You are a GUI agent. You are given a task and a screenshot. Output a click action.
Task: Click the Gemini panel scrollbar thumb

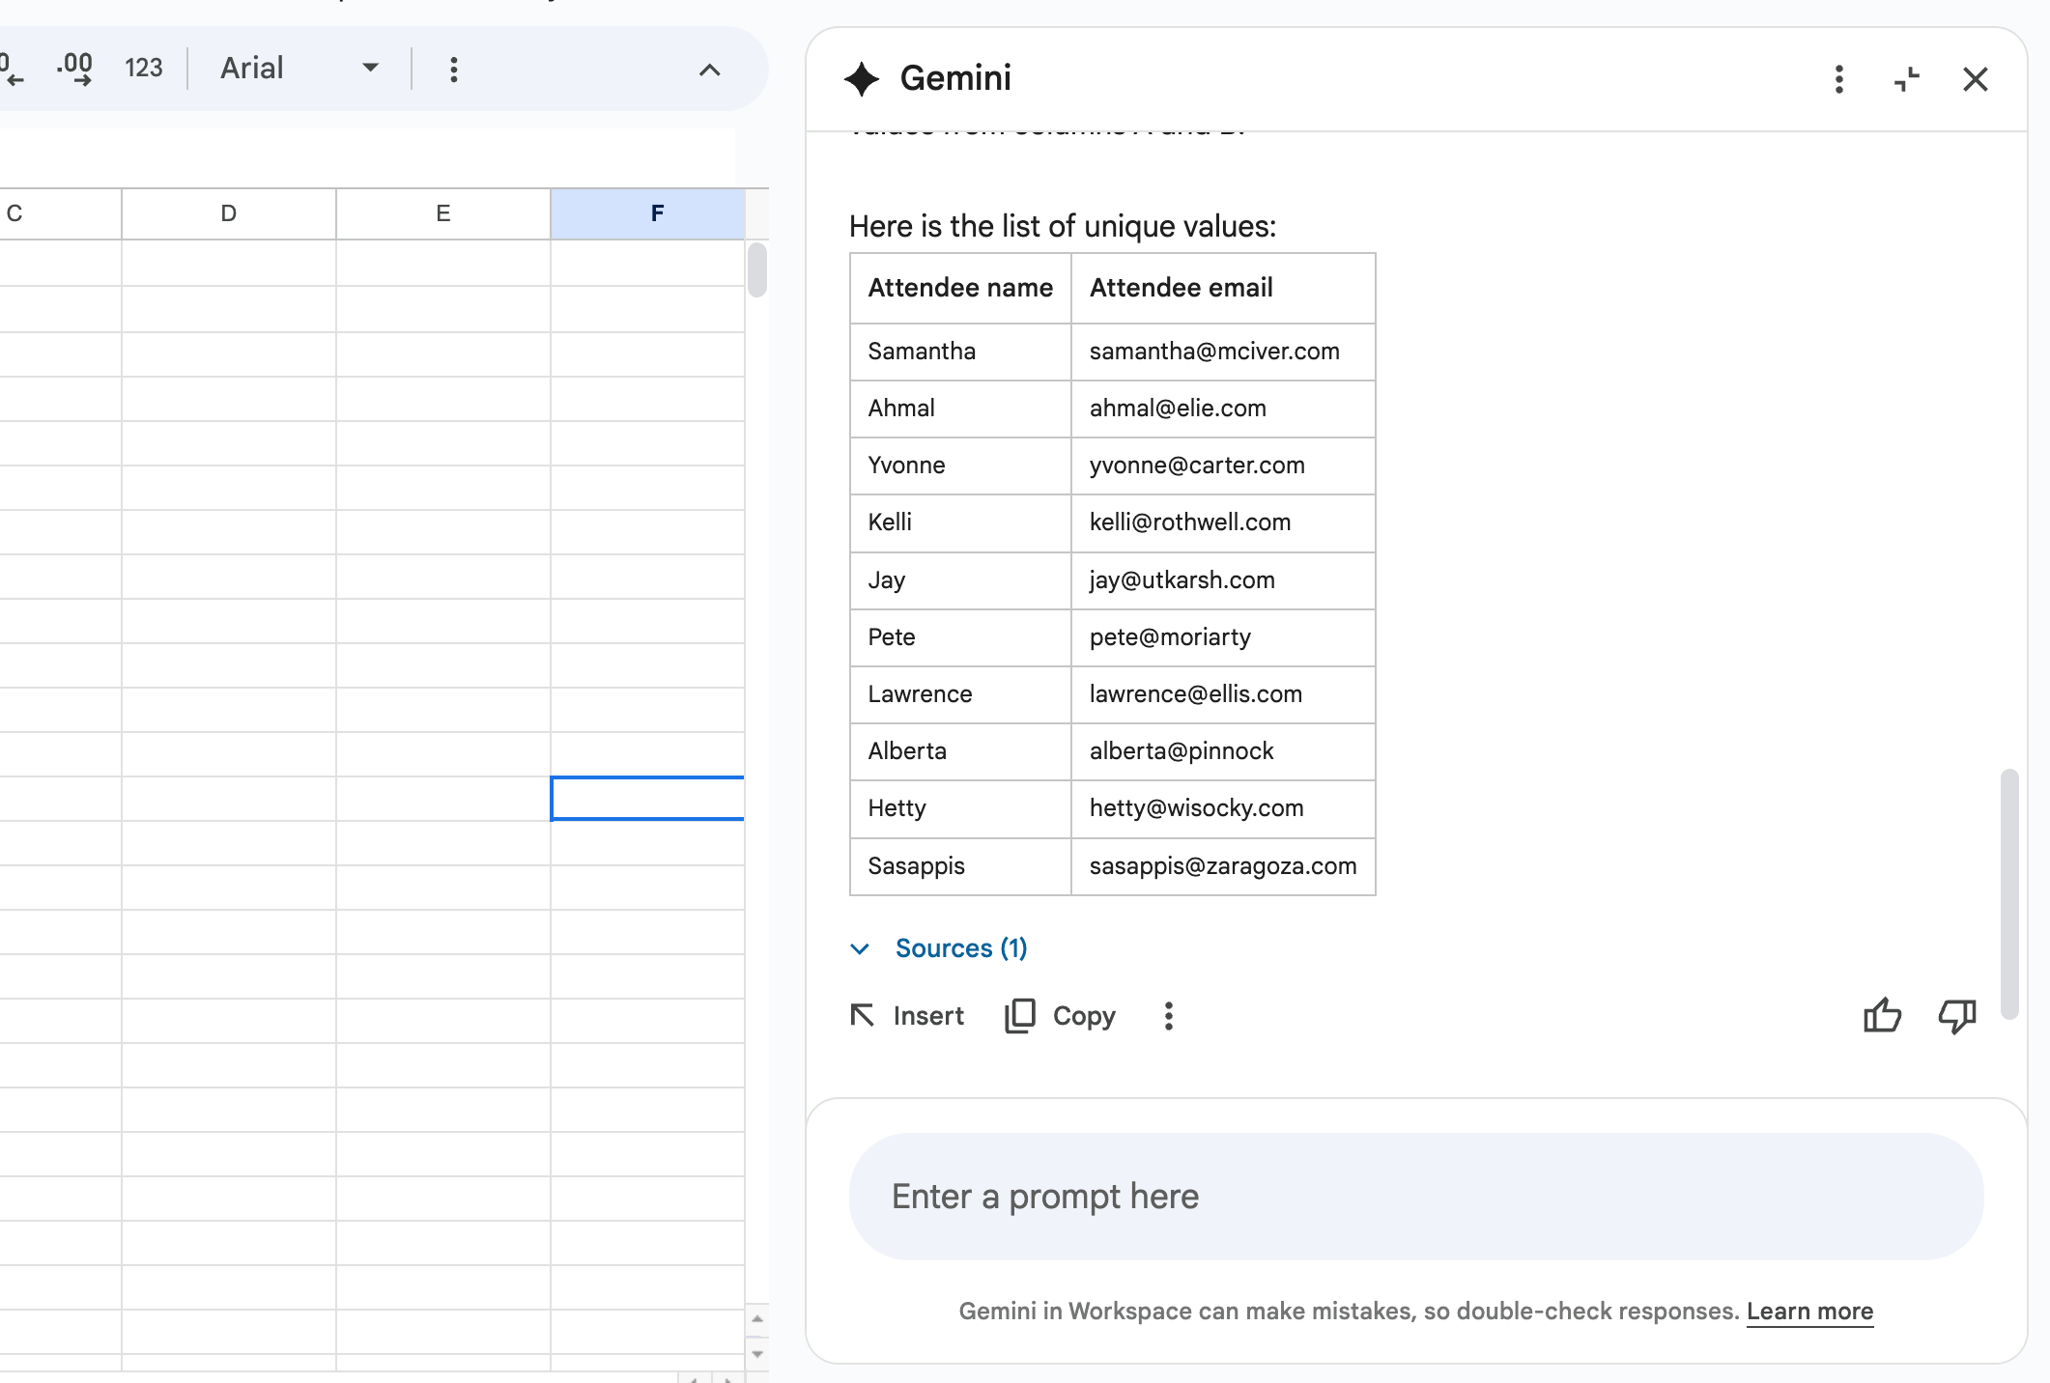click(2009, 893)
